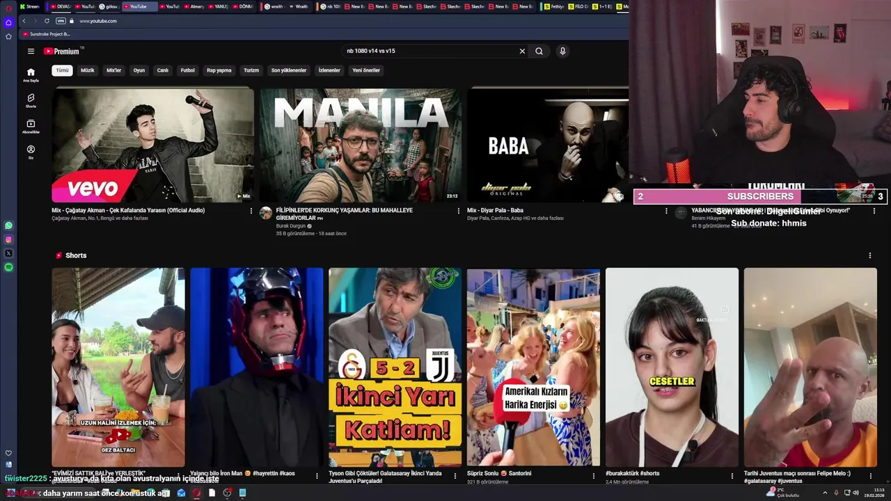Switch to the Fethiye browser tab
This screenshot has width=891, height=501.
coord(555,6)
